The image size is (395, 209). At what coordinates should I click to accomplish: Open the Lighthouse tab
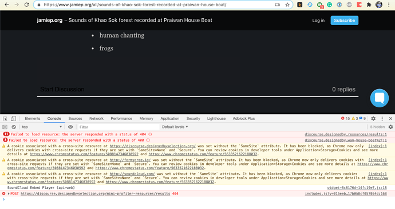click(216, 119)
